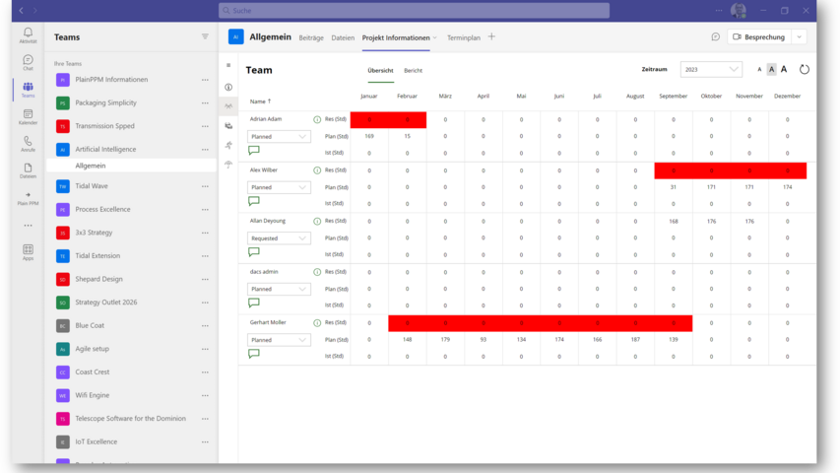Viewport: 840px width, 473px height.
Task: Click the refresh icon next to font sizes
Action: pyautogui.click(x=804, y=70)
